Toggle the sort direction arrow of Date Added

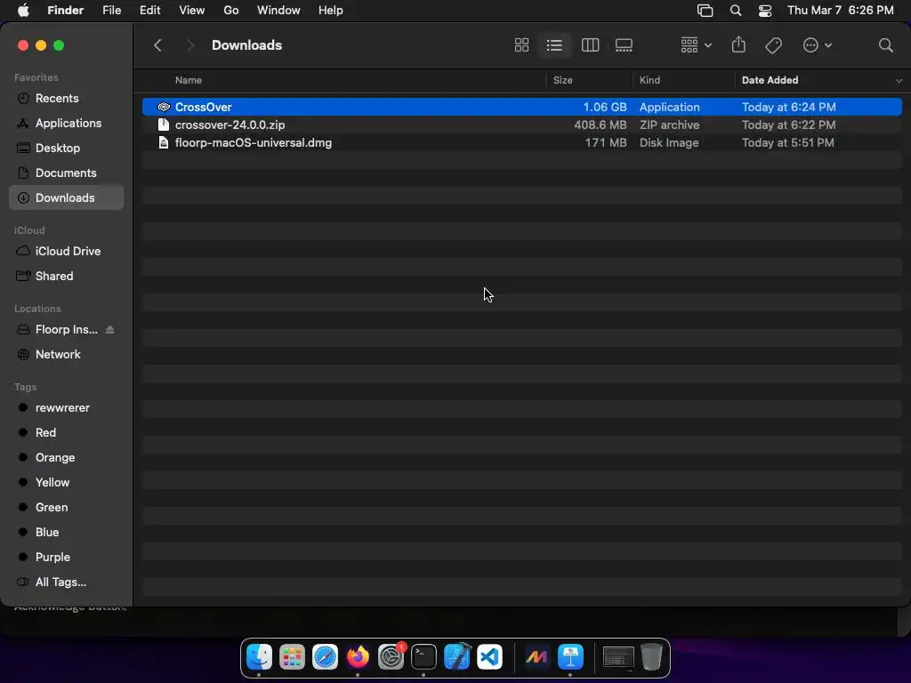(899, 81)
